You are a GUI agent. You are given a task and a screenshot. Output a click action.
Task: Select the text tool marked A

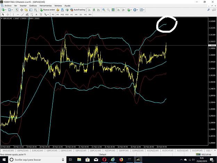point(36,14)
